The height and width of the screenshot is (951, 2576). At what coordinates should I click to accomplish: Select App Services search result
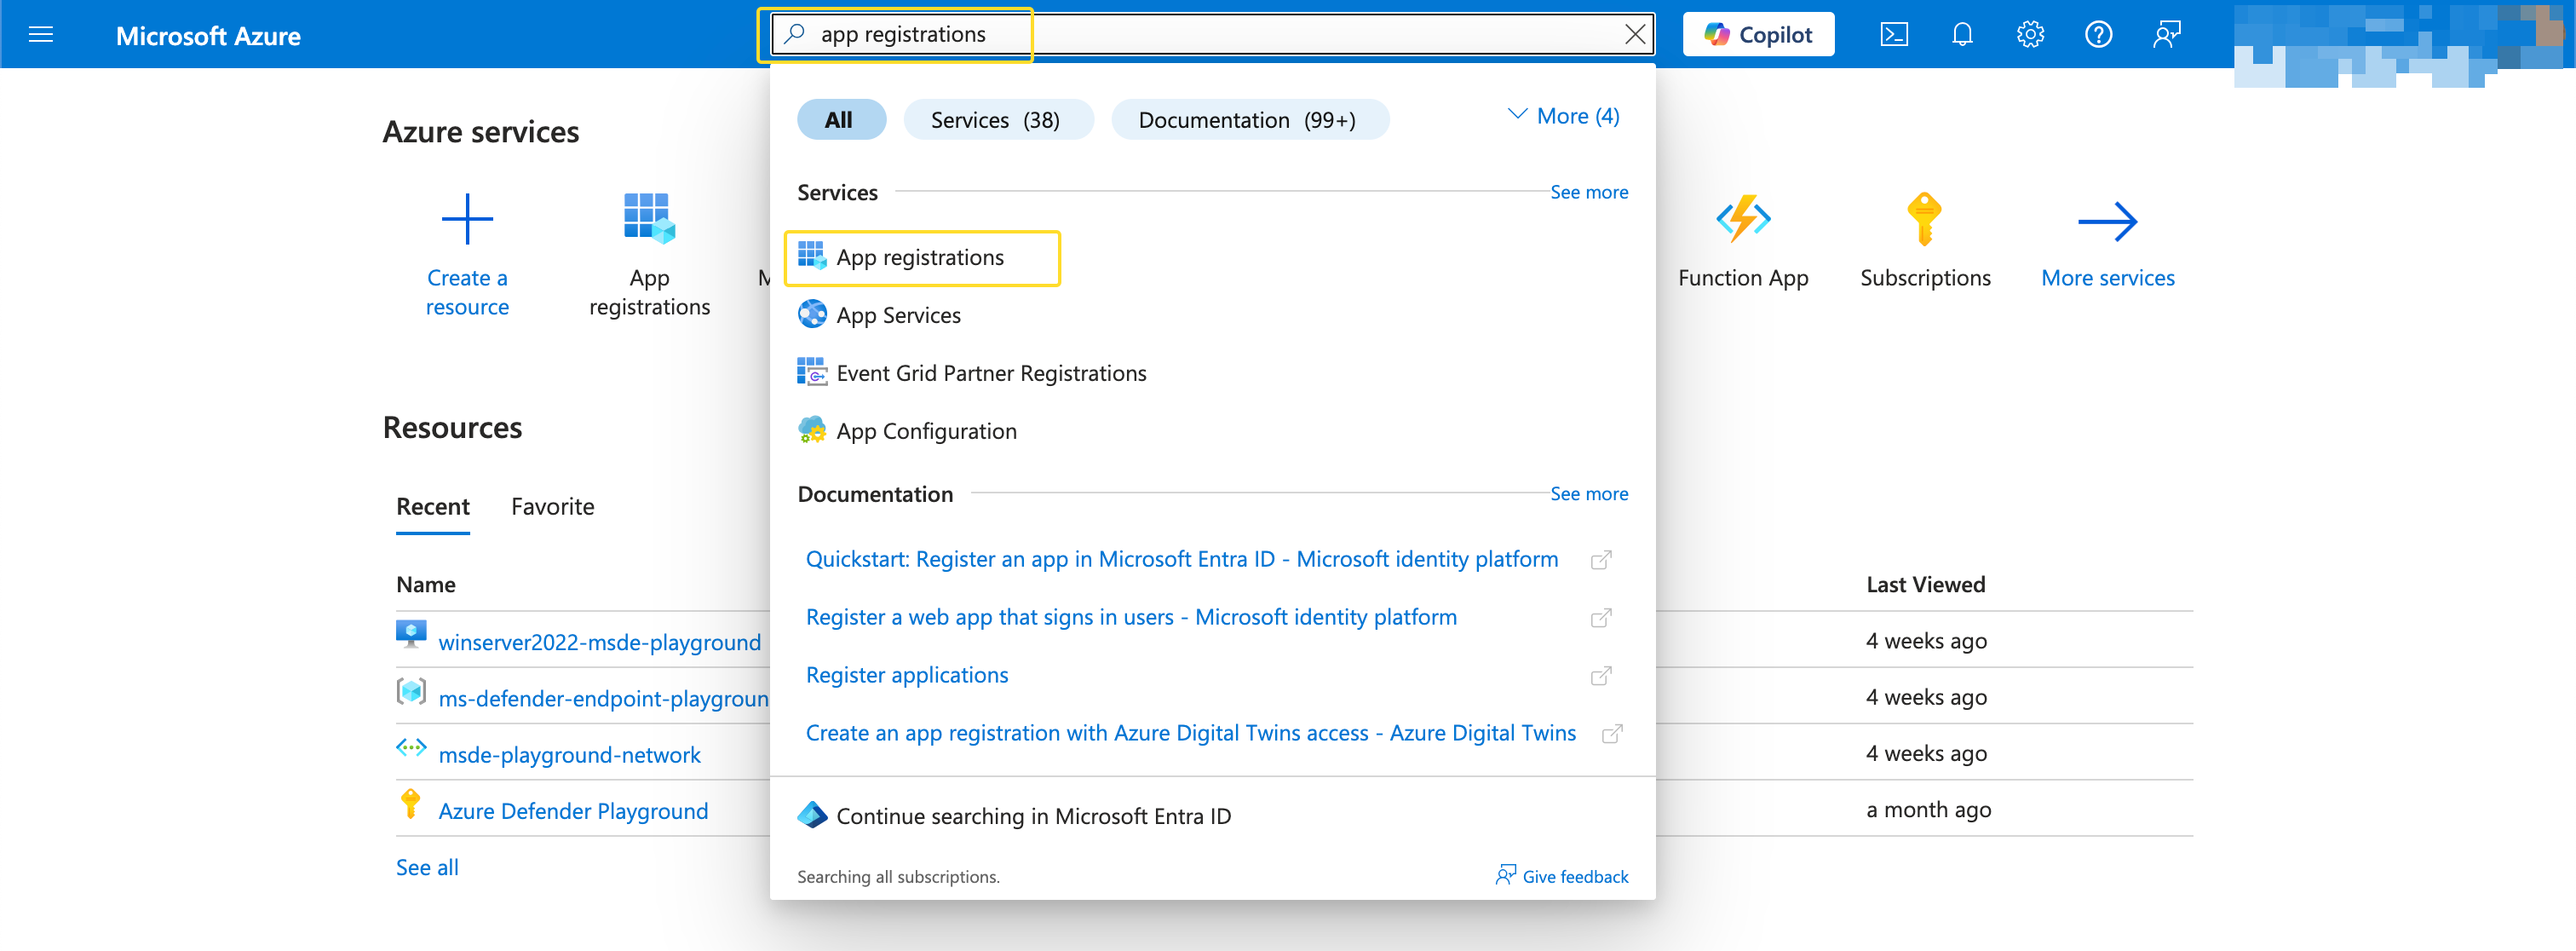pyautogui.click(x=898, y=315)
